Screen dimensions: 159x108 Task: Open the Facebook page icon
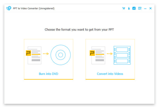[134, 8]
